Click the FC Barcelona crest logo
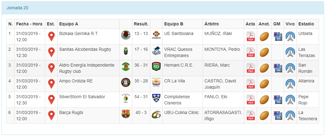The image size is (325, 136). point(125,114)
